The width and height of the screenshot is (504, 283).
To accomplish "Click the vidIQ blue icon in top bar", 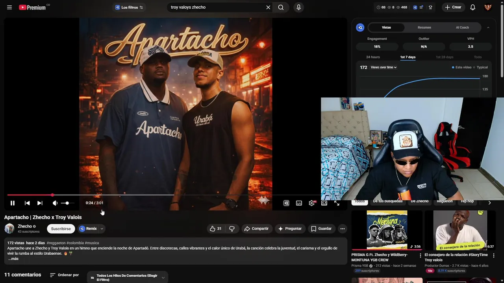I will click(415, 7).
